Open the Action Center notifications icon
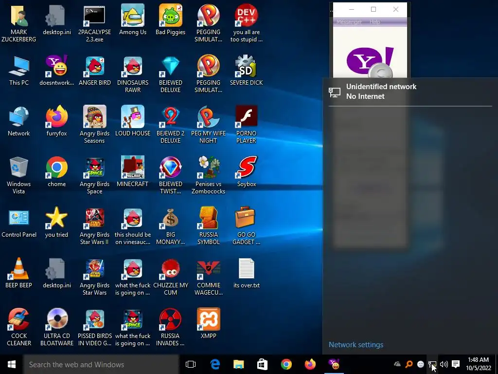The width and height of the screenshot is (498, 374). click(455, 364)
